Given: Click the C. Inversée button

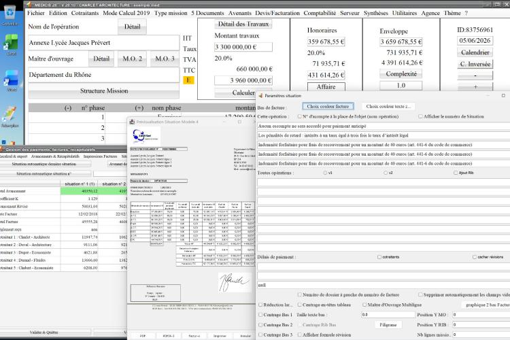Looking at the screenshot, I should 475,64.
